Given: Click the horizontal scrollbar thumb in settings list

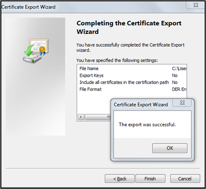Looking at the screenshot, I should pos(98,117).
